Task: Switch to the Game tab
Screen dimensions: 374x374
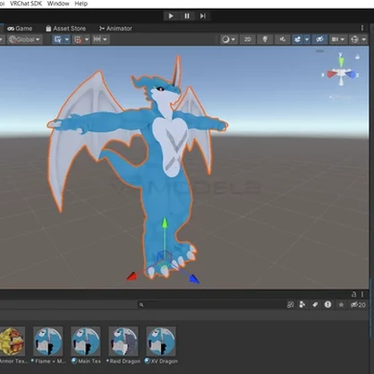Action: click(x=20, y=29)
